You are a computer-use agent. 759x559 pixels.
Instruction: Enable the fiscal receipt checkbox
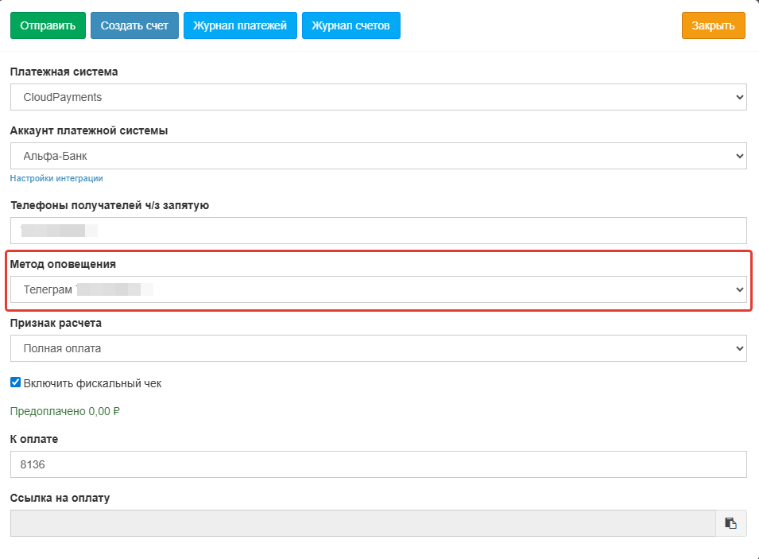tap(15, 382)
